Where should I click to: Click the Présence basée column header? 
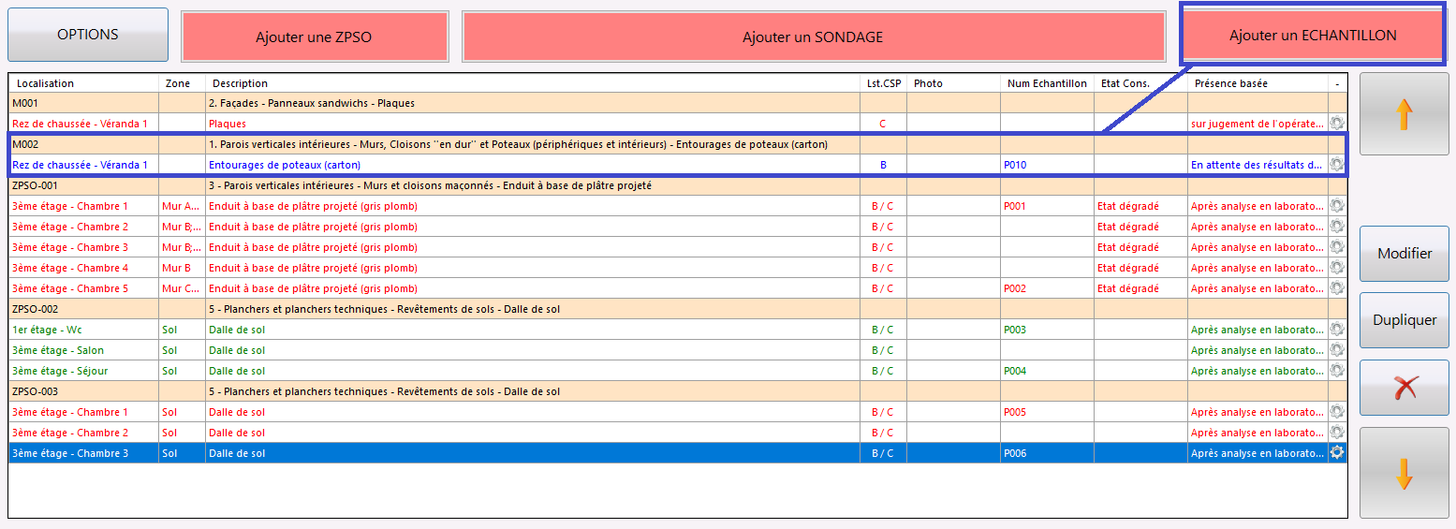click(1257, 83)
